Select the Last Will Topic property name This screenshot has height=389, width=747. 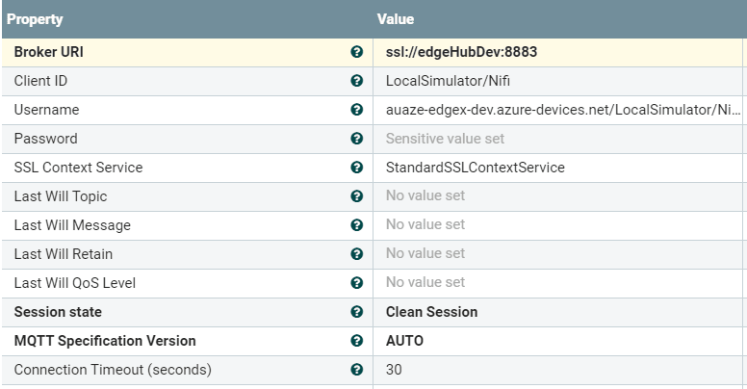point(61,196)
